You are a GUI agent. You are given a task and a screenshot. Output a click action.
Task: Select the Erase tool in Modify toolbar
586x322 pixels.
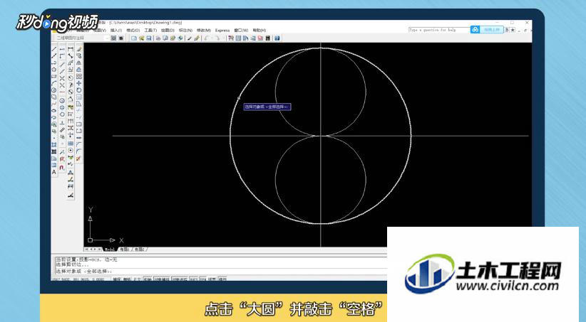79,49
